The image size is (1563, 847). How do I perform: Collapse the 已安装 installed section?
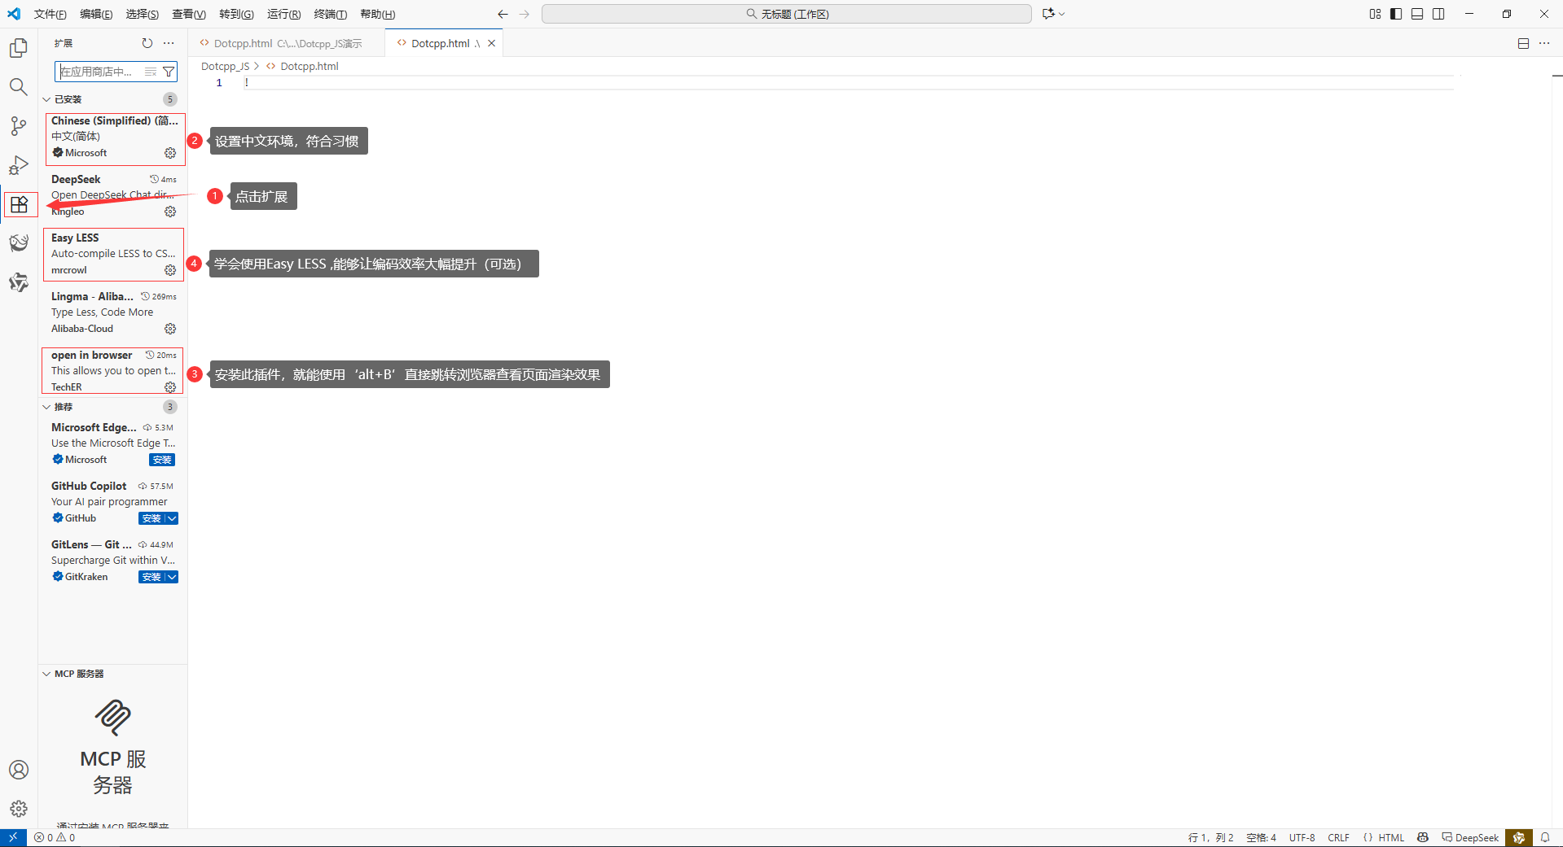click(47, 99)
